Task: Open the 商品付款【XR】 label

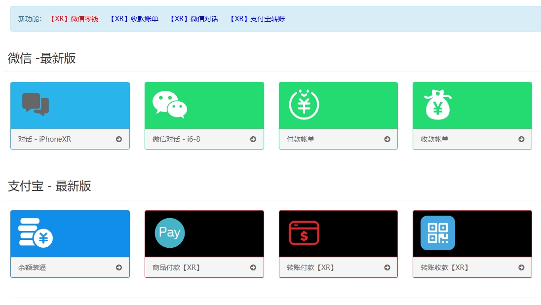Action: point(176,267)
